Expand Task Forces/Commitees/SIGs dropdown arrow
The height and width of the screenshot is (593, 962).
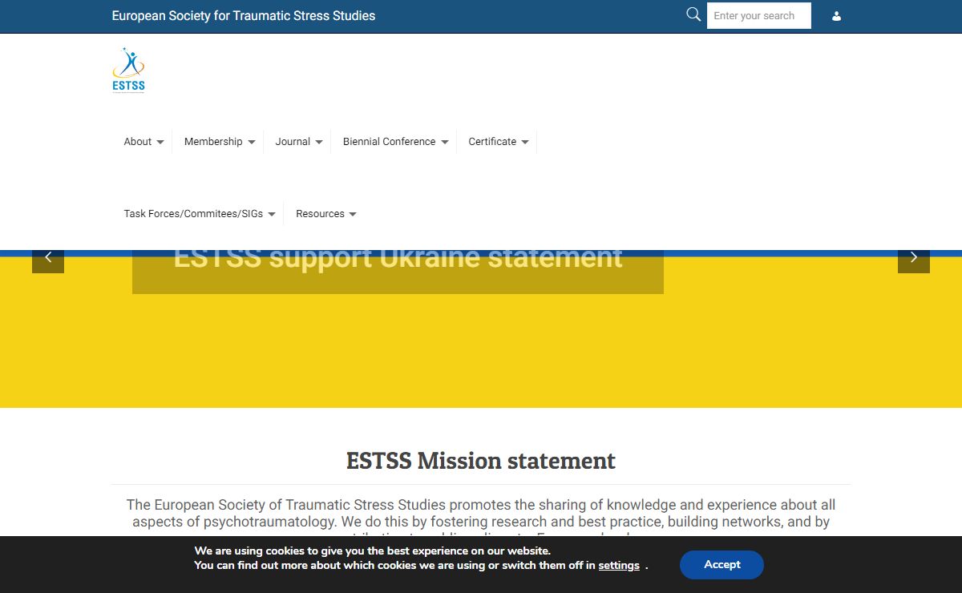point(272,215)
